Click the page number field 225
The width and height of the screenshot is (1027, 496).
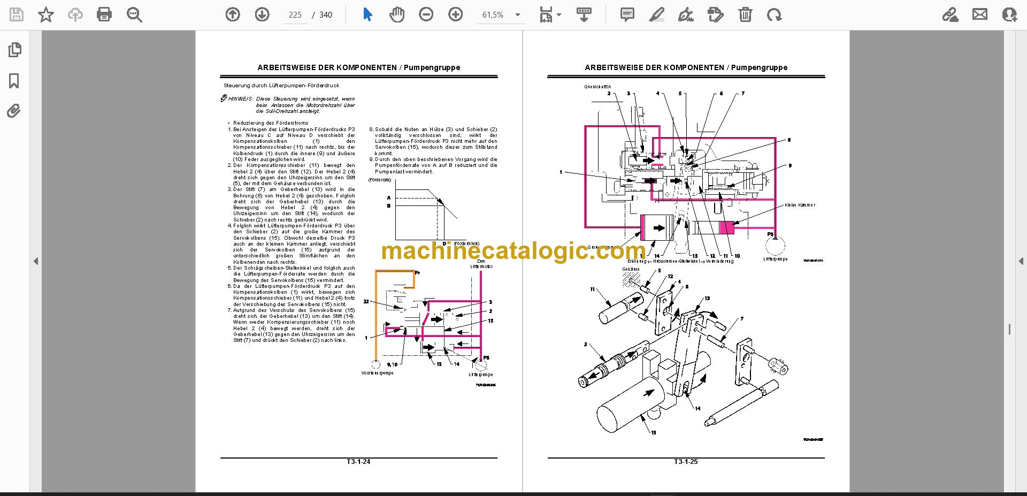click(x=295, y=15)
